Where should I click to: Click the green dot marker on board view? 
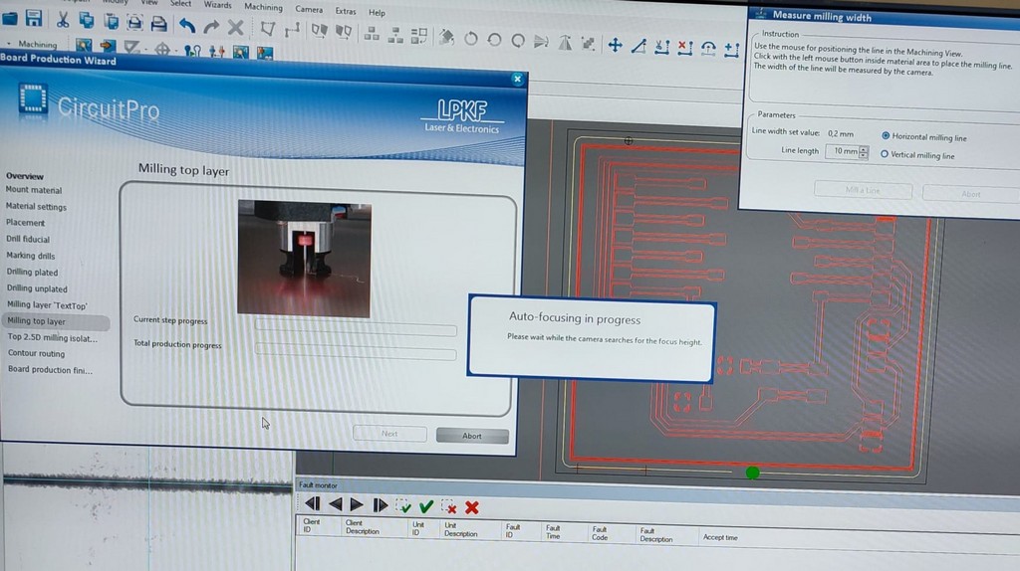click(753, 473)
